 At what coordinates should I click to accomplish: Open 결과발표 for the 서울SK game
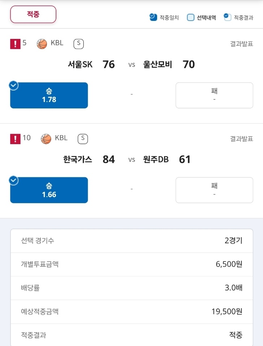coord(242,44)
